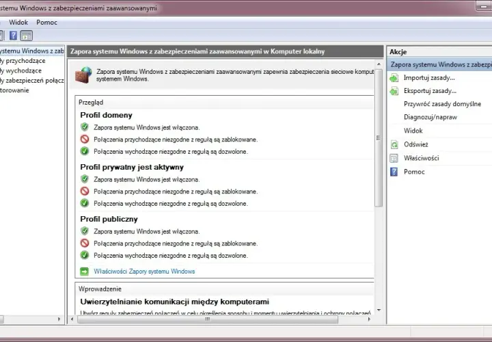Screen dimensions: 492x342
Task: Click green shield icon under Profil domeny
Action: click(85, 127)
